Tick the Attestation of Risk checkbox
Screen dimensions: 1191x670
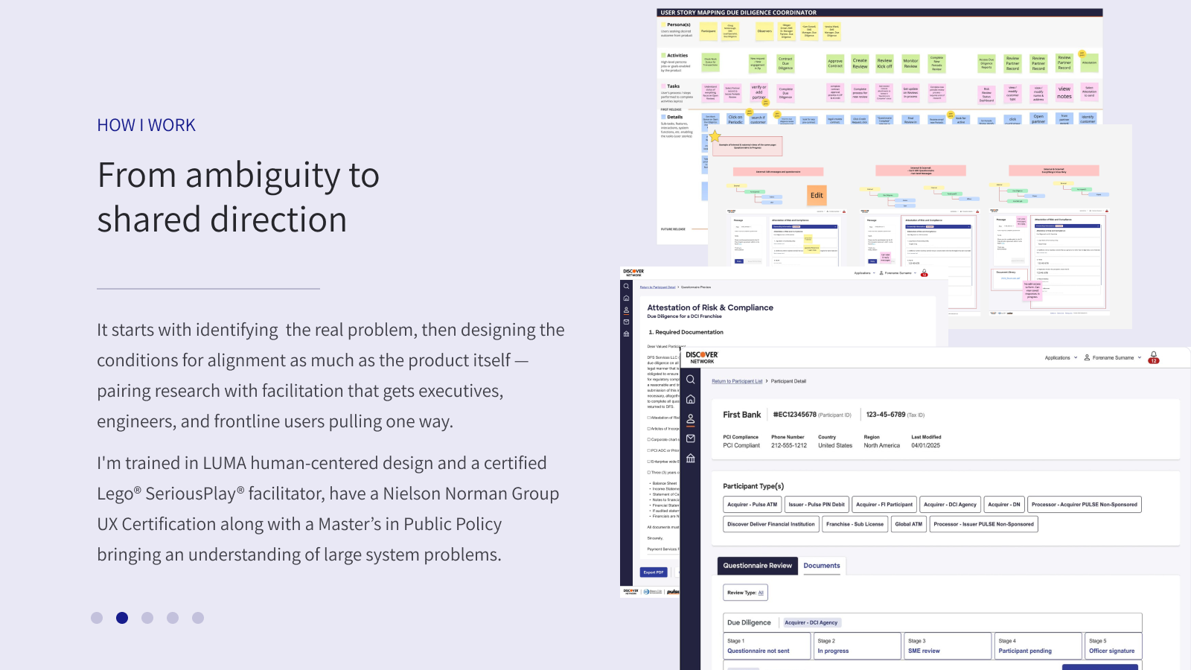coord(648,418)
